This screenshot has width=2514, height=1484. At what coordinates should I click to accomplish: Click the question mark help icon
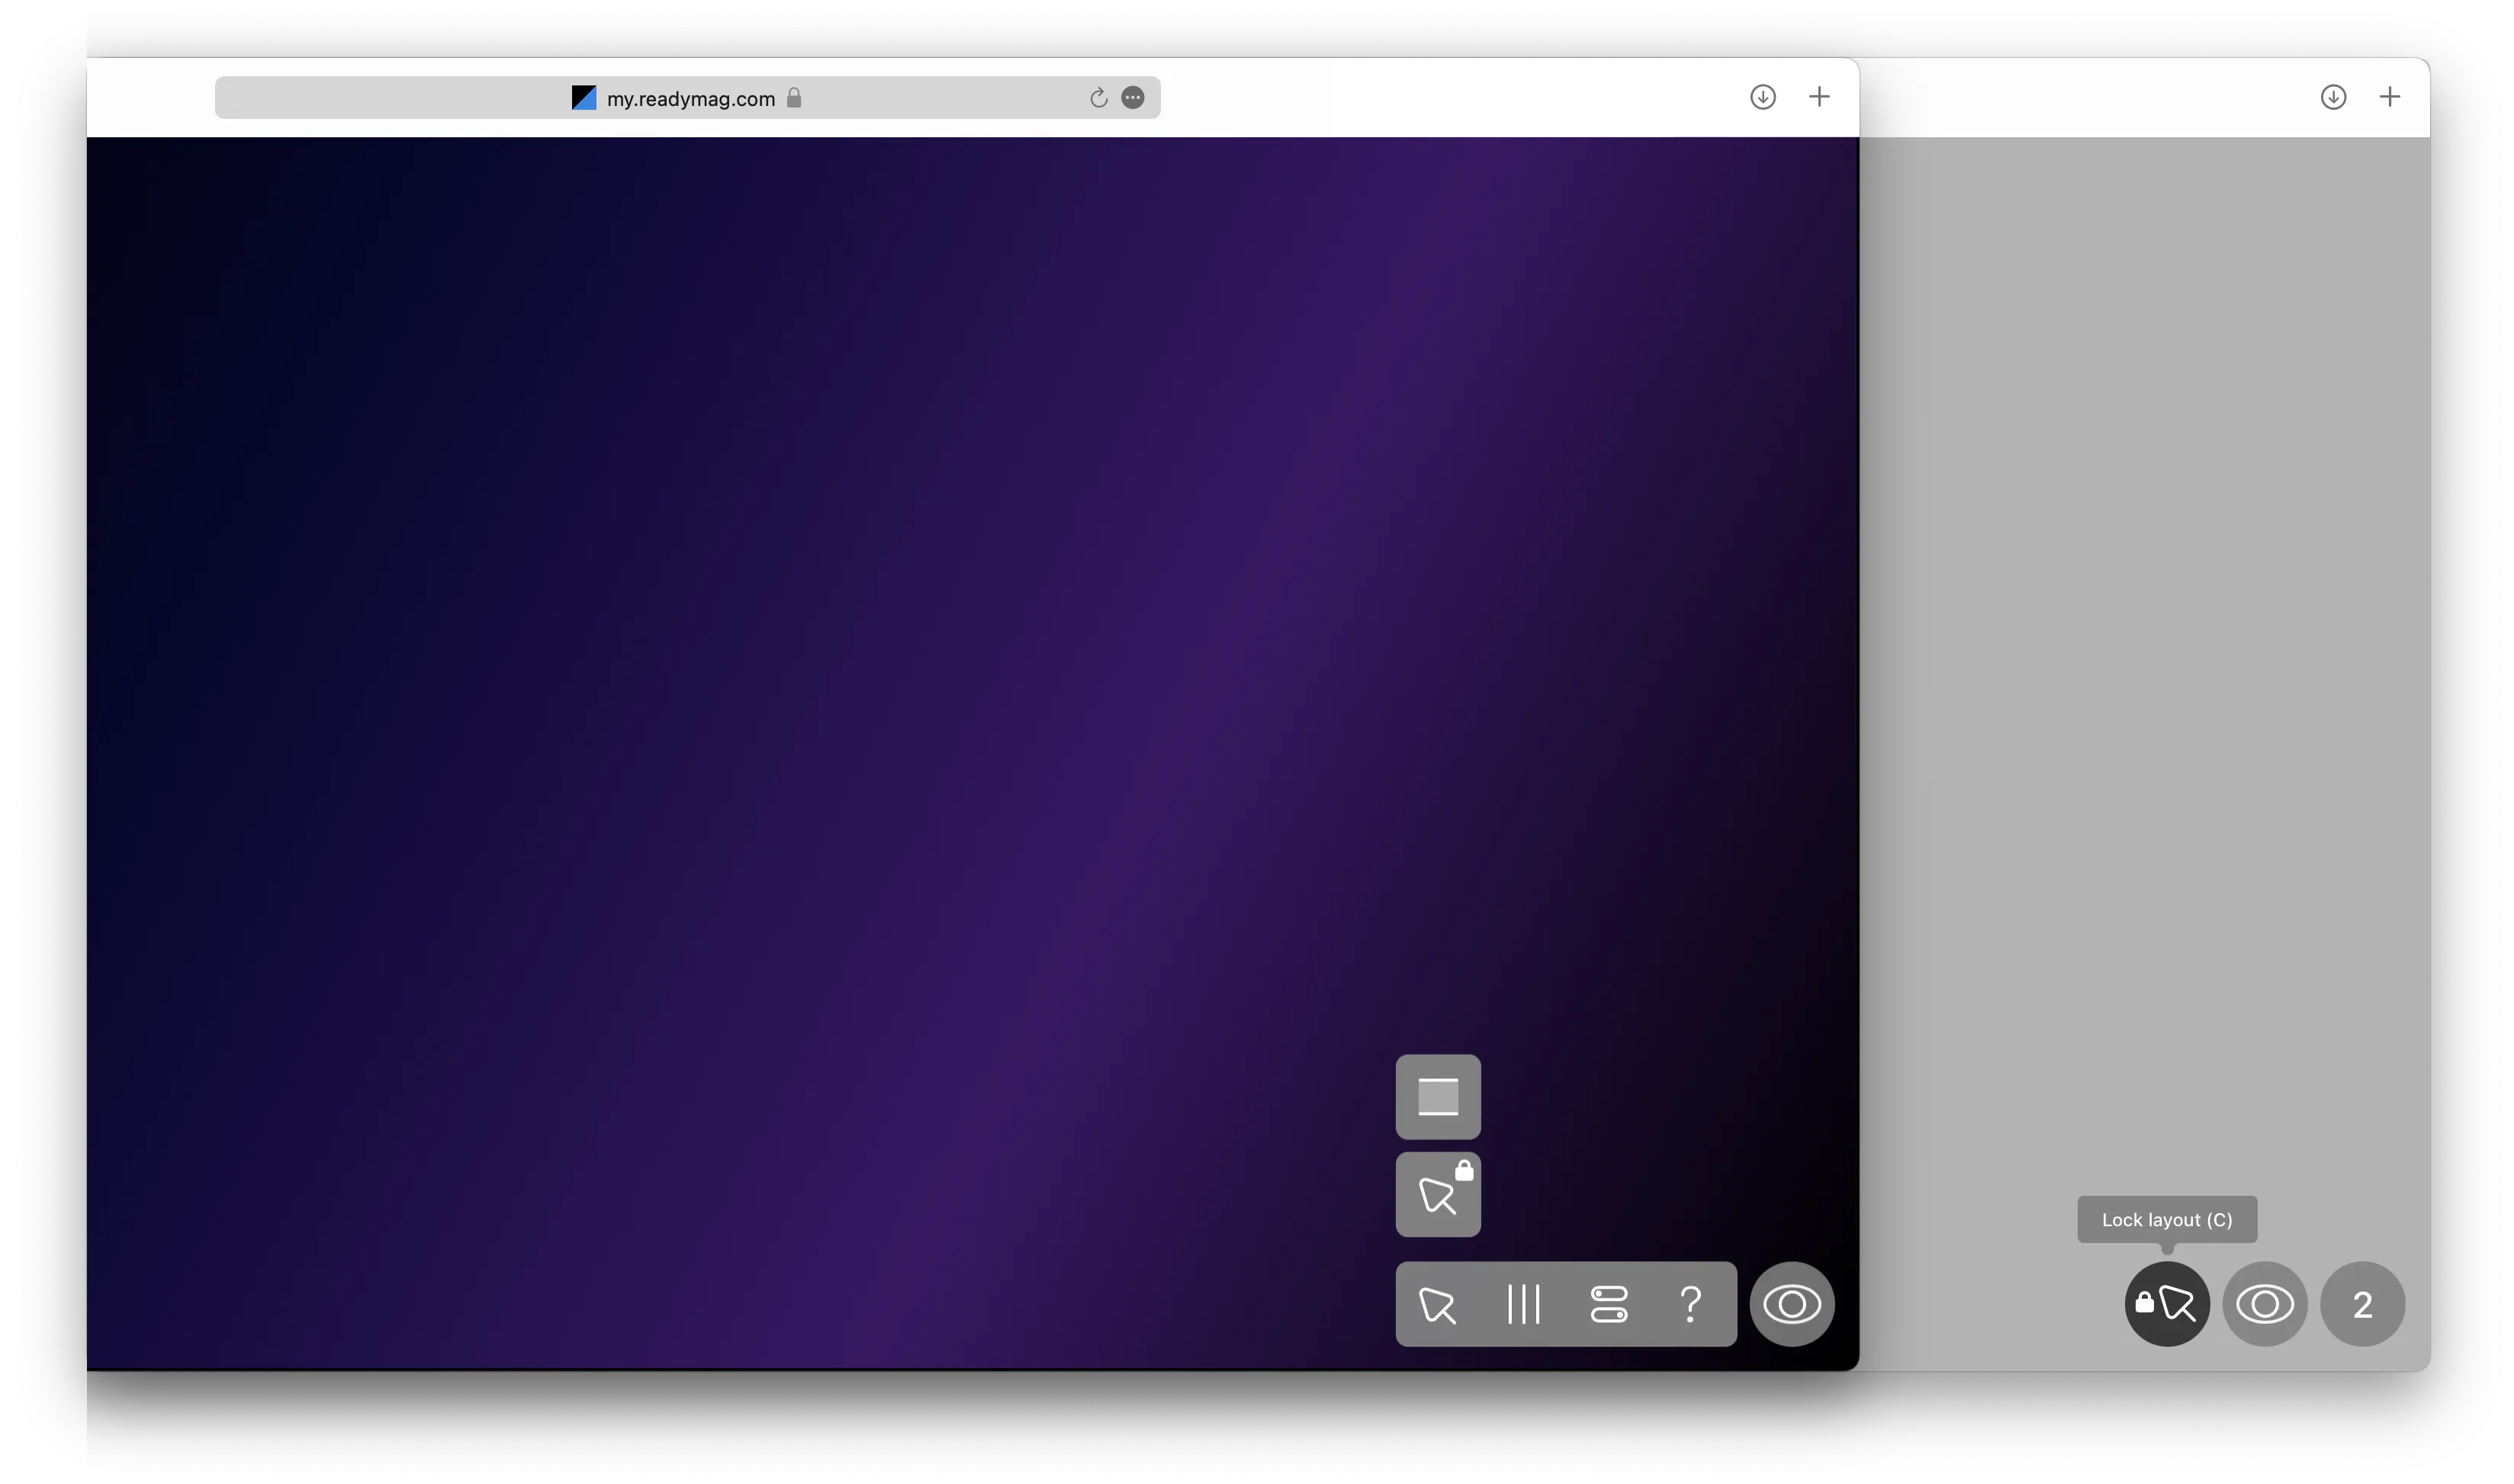pos(1692,1305)
